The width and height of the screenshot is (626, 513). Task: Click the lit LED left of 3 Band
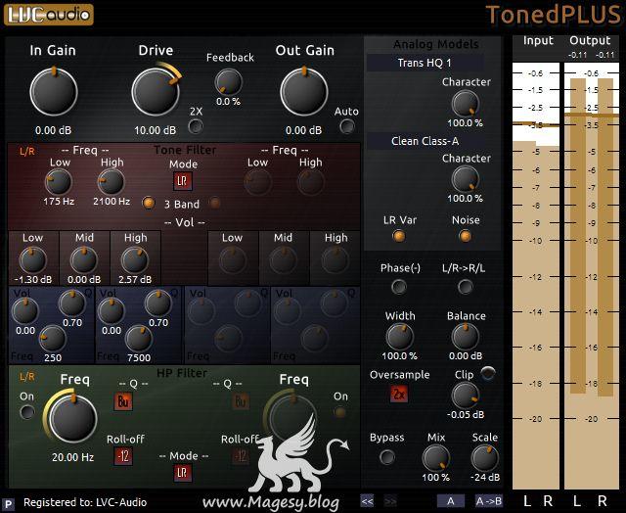tap(148, 203)
